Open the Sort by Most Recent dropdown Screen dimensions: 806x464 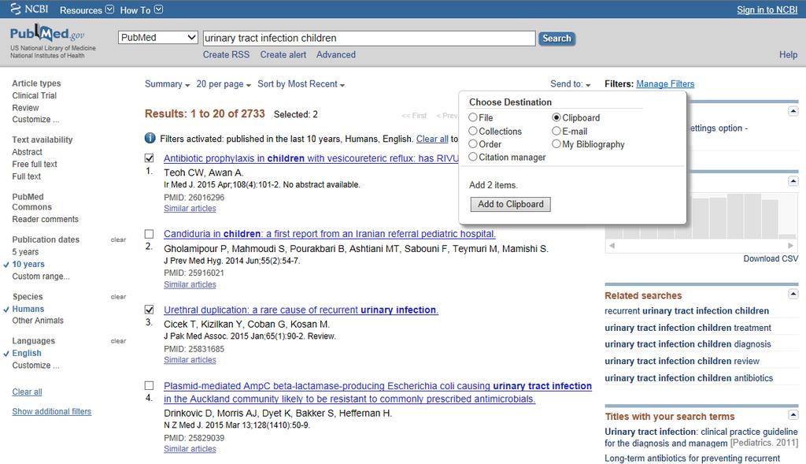coord(301,84)
